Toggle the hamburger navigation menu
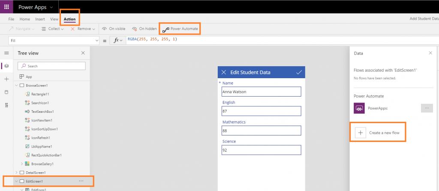The width and height of the screenshot is (439, 191). coord(6,53)
